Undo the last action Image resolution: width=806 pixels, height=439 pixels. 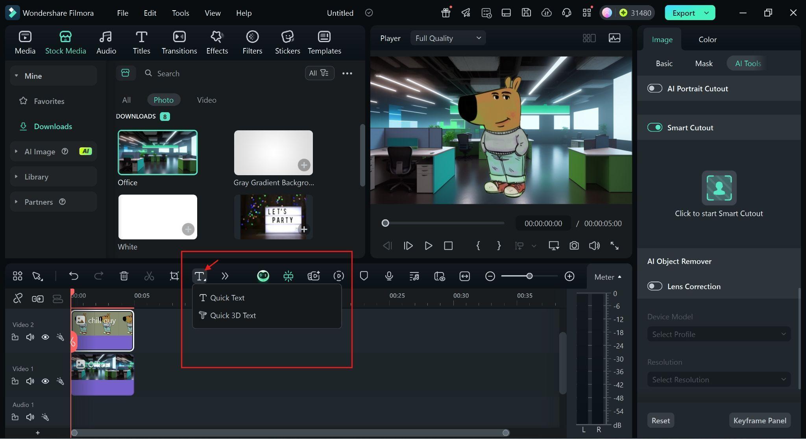[74, 276]
